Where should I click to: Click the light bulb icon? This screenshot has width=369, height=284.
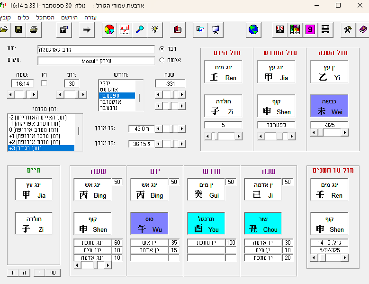tap(154, 30)
